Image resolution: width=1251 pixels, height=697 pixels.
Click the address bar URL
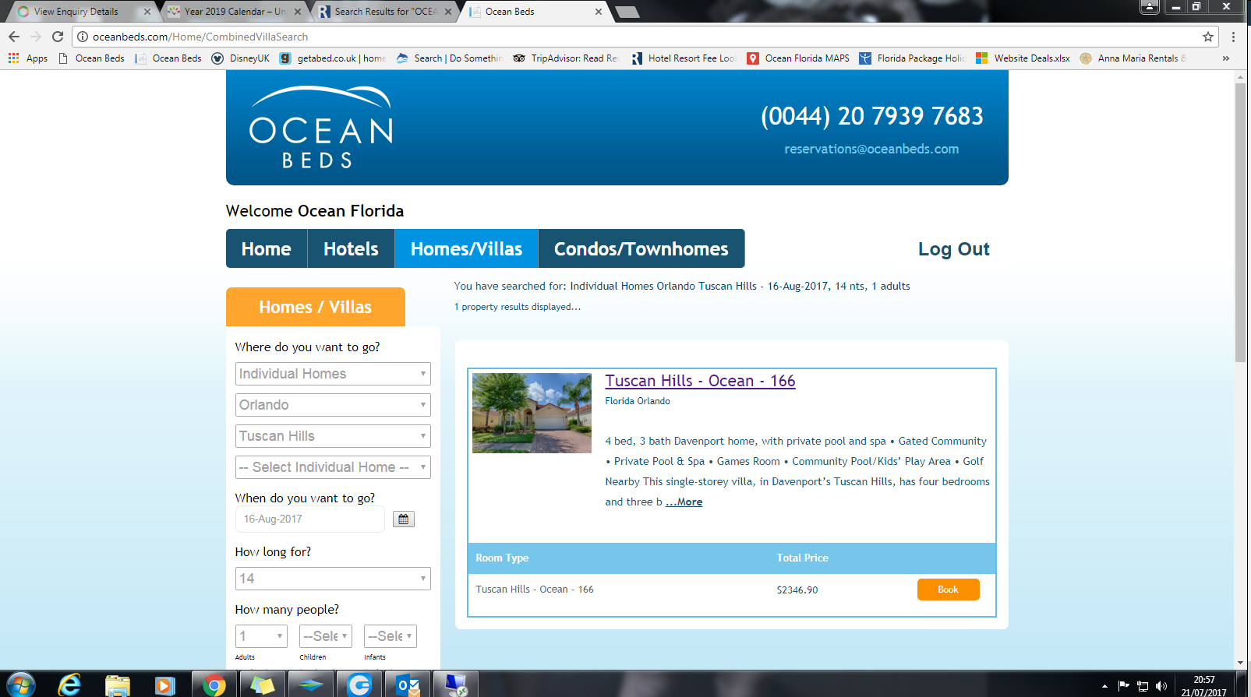click(x=200, y=37)
